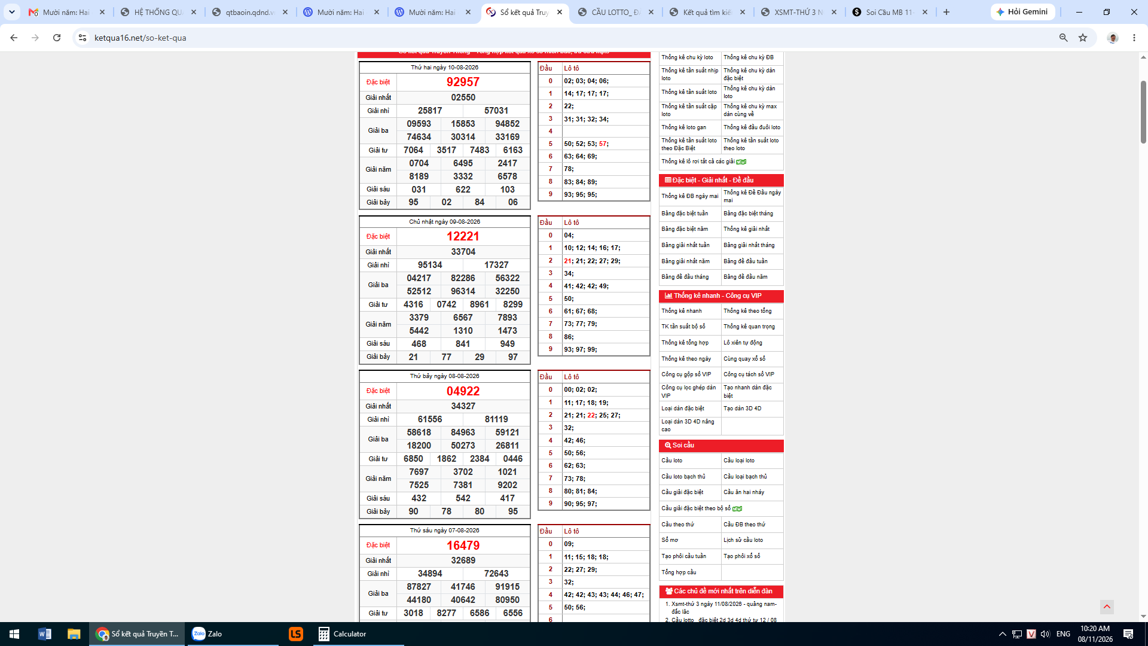Show hidden system tray icons
The image size is (1148, 646).
point(1003,634)
